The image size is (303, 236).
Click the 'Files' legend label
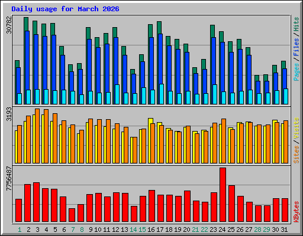pyautogui.click(x=296, y=47)
